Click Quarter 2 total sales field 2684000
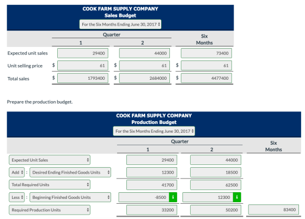305x219 pixels. (144, 78)
